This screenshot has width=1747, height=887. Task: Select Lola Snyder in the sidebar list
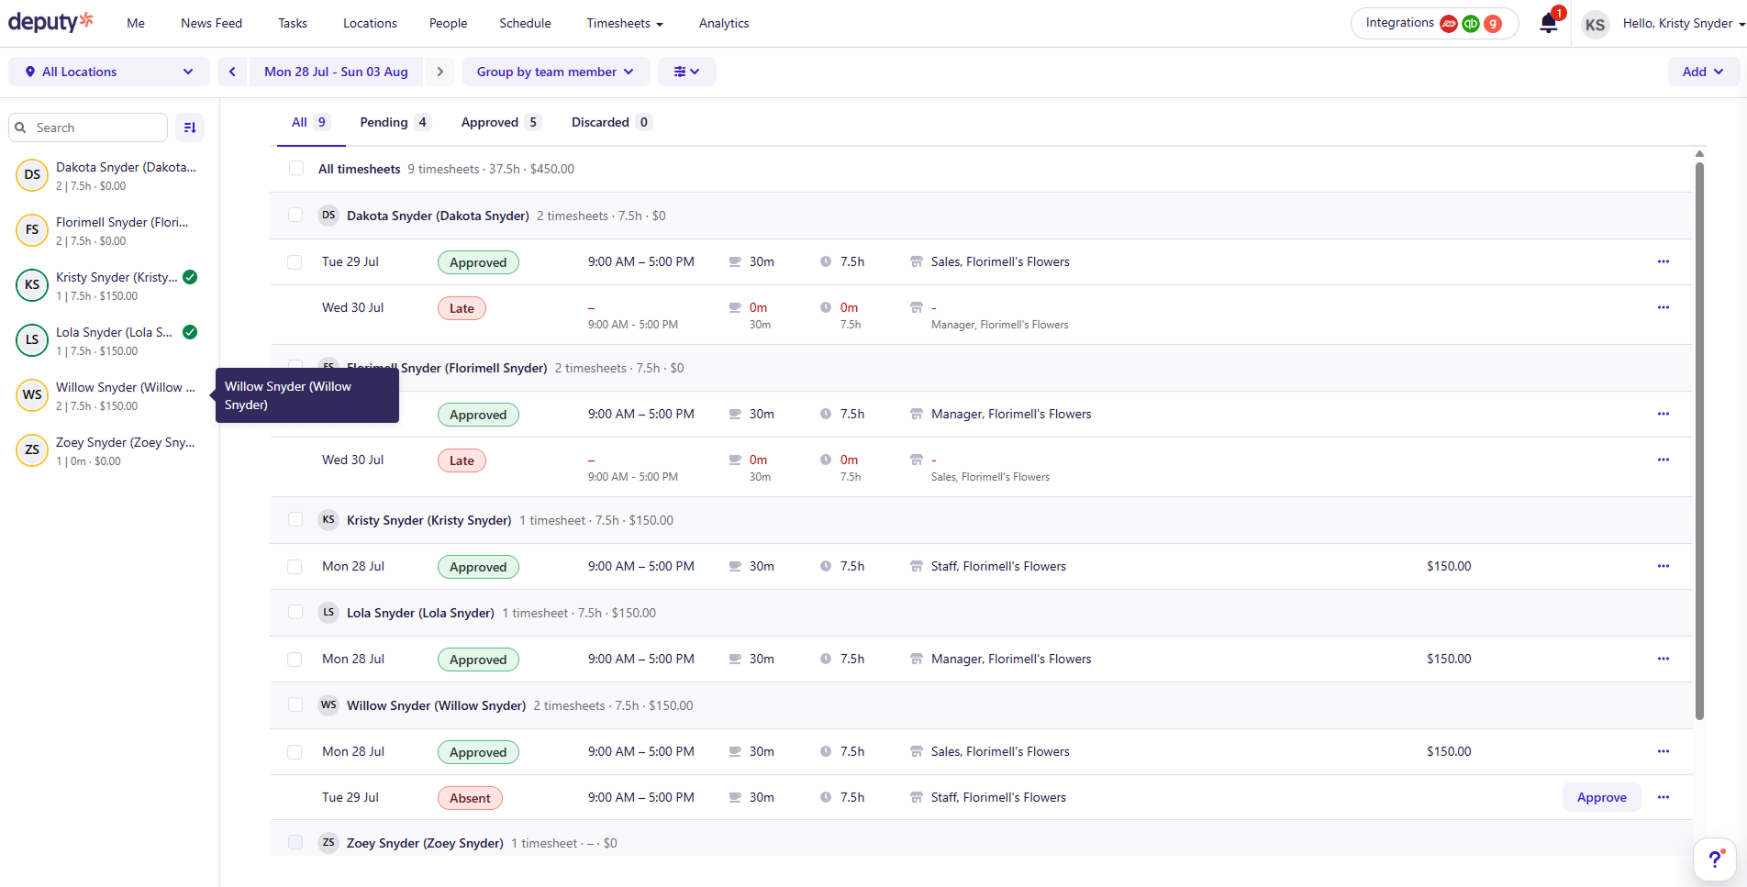(109, 340)
